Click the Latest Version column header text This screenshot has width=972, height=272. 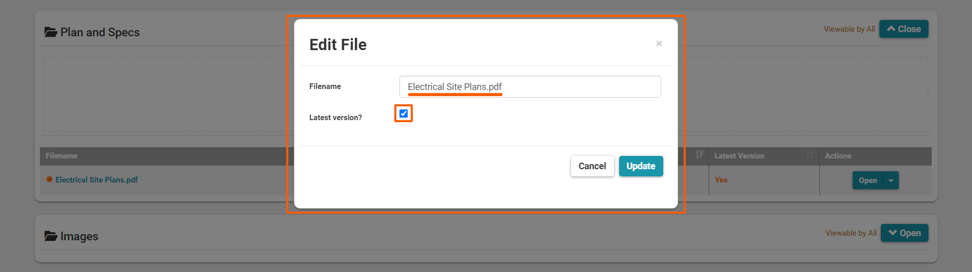739,156
